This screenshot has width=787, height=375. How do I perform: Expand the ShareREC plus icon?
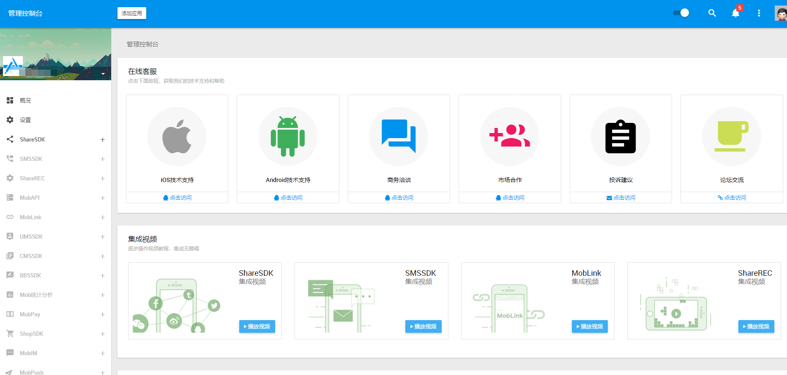click(102, 178)
